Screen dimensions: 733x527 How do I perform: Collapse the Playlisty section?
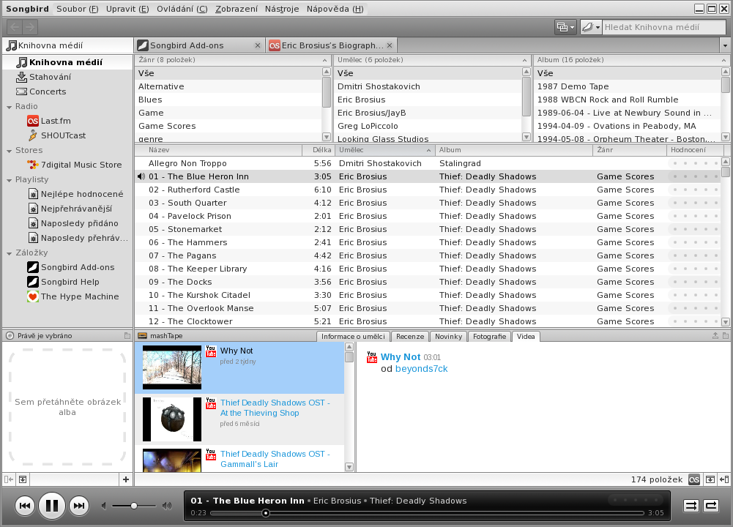9,180
